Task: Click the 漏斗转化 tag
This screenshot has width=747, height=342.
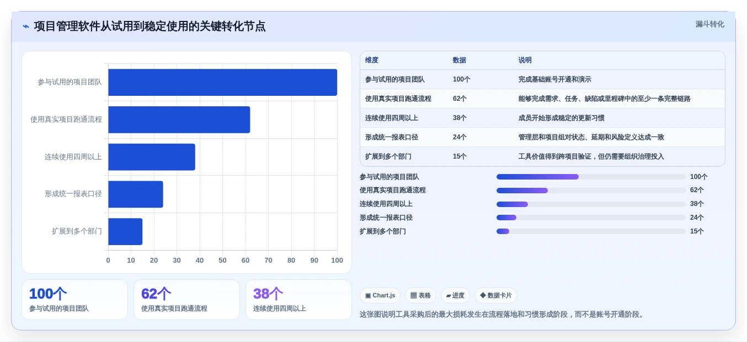Action: tap(709, 24)
